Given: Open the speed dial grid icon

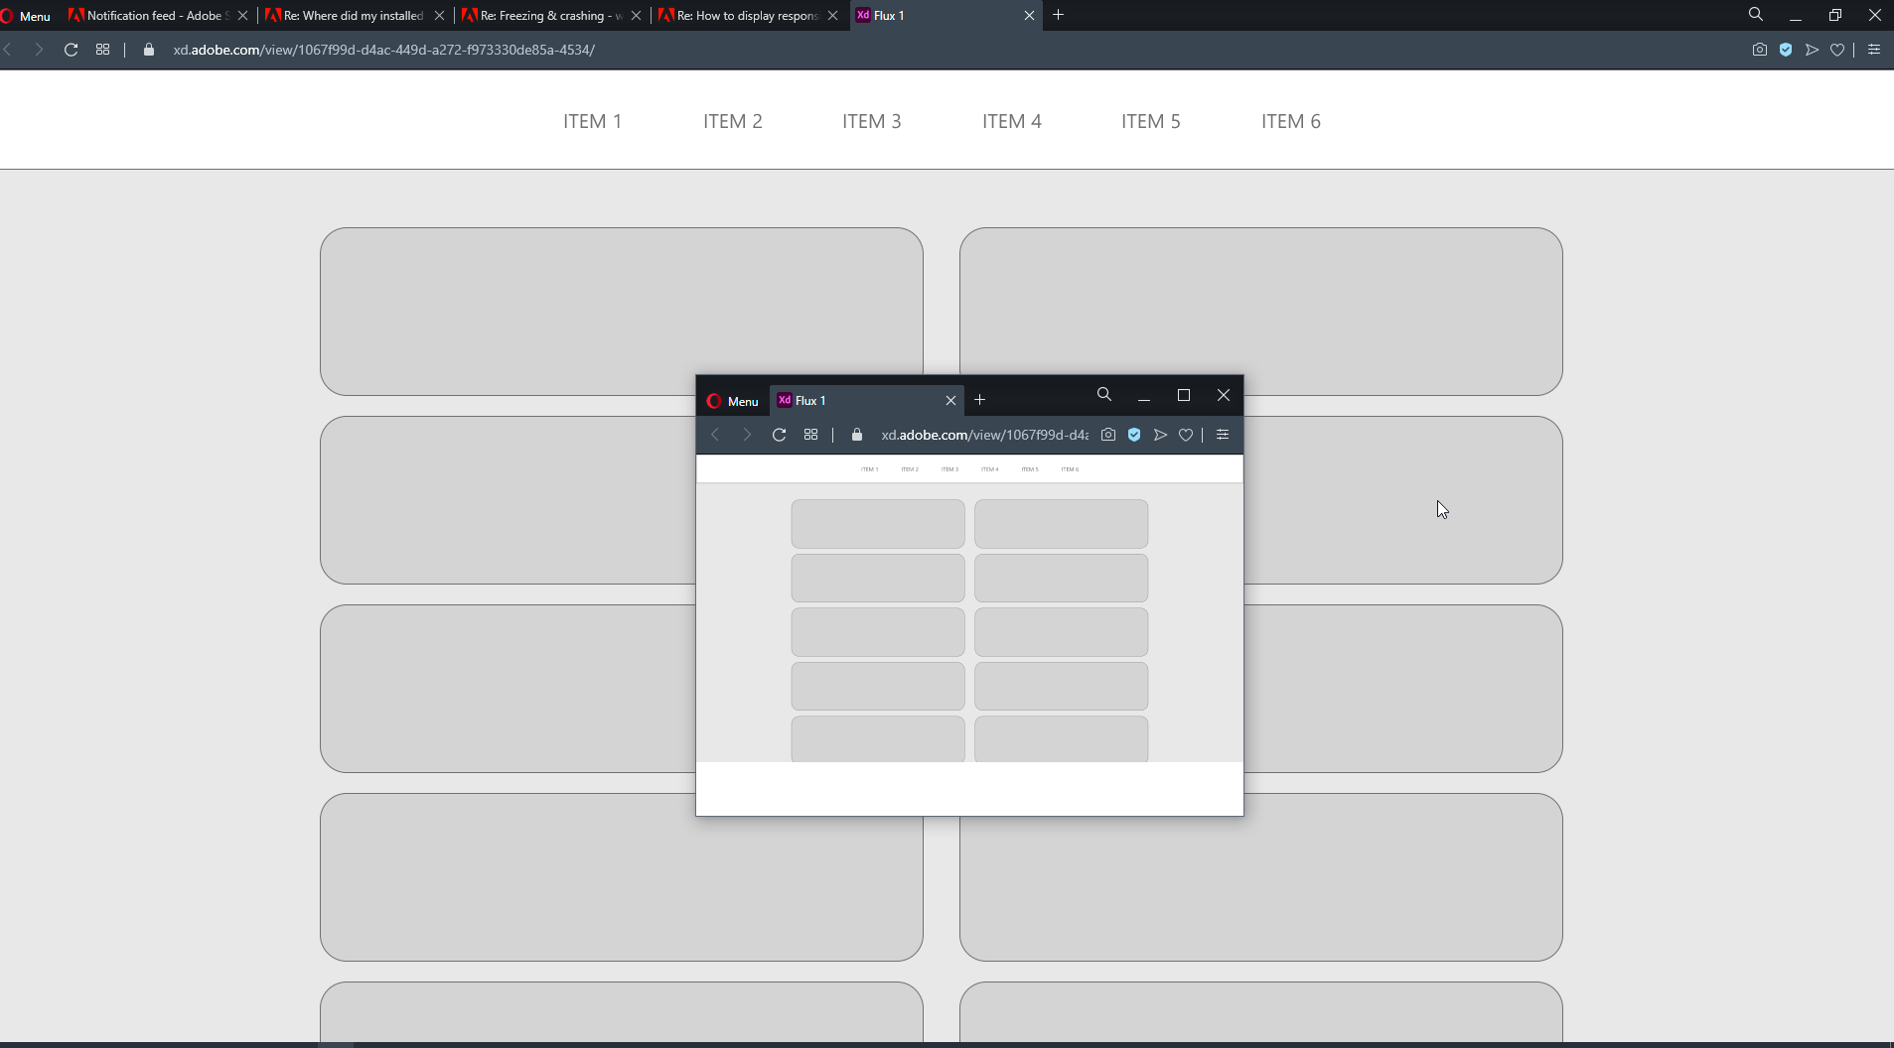Looking at the screenshot, I should tap(102, 49).
